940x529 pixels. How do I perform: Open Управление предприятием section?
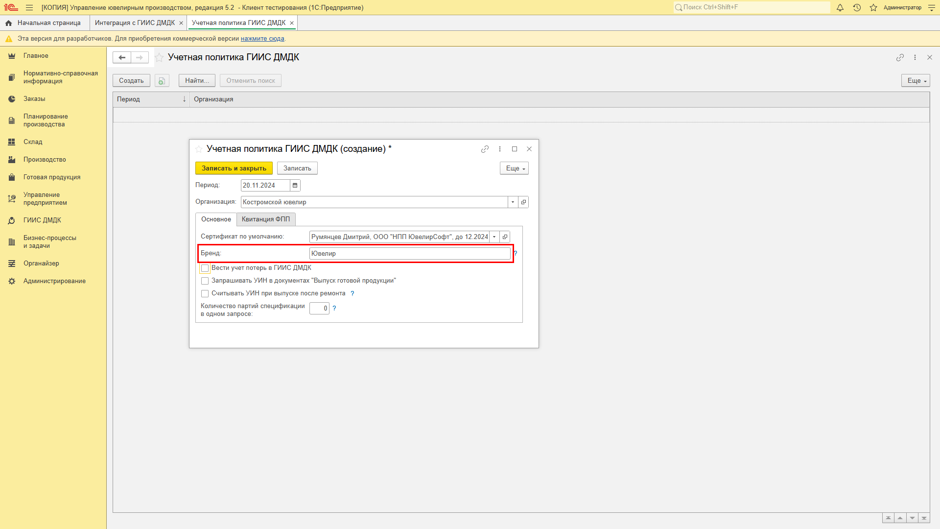45,199
